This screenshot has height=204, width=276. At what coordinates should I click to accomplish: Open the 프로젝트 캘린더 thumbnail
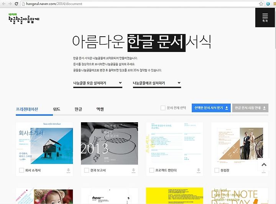[174, 143]
